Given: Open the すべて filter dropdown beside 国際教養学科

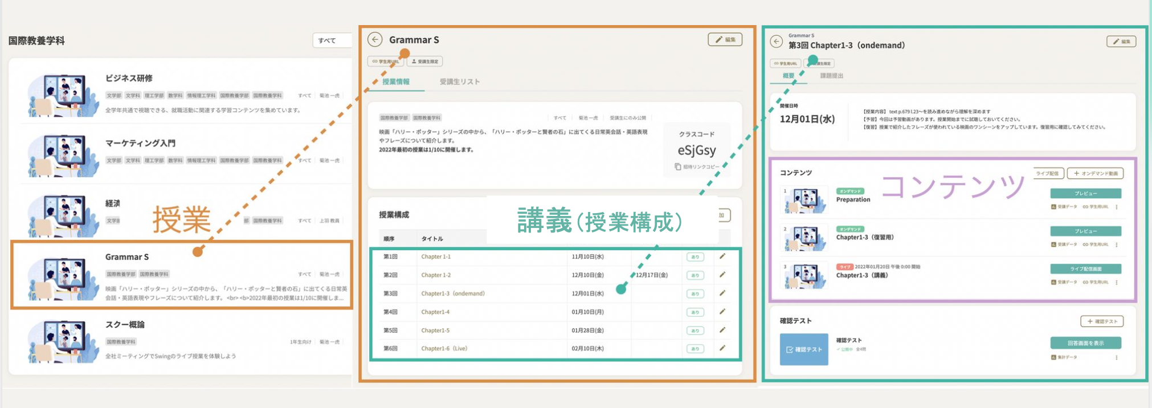Looking at the screenshot, I should 332,40.
